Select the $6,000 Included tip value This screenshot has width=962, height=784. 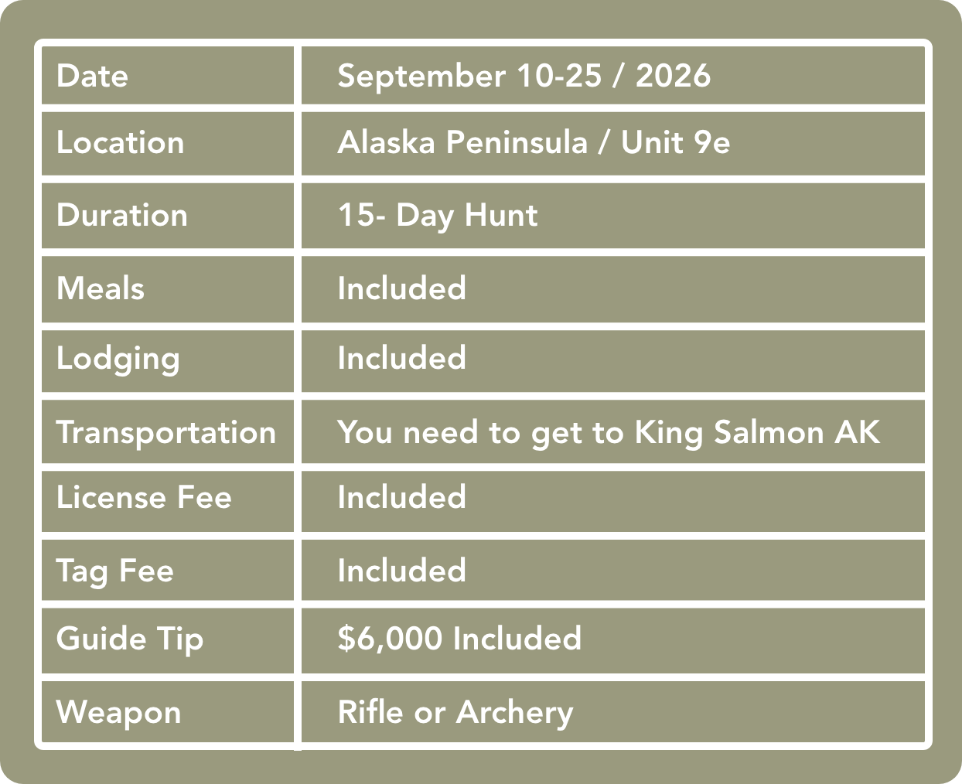459,639
